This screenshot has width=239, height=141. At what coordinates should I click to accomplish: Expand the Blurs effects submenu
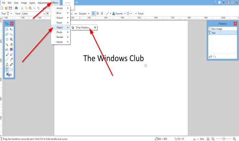click(61, 13)
